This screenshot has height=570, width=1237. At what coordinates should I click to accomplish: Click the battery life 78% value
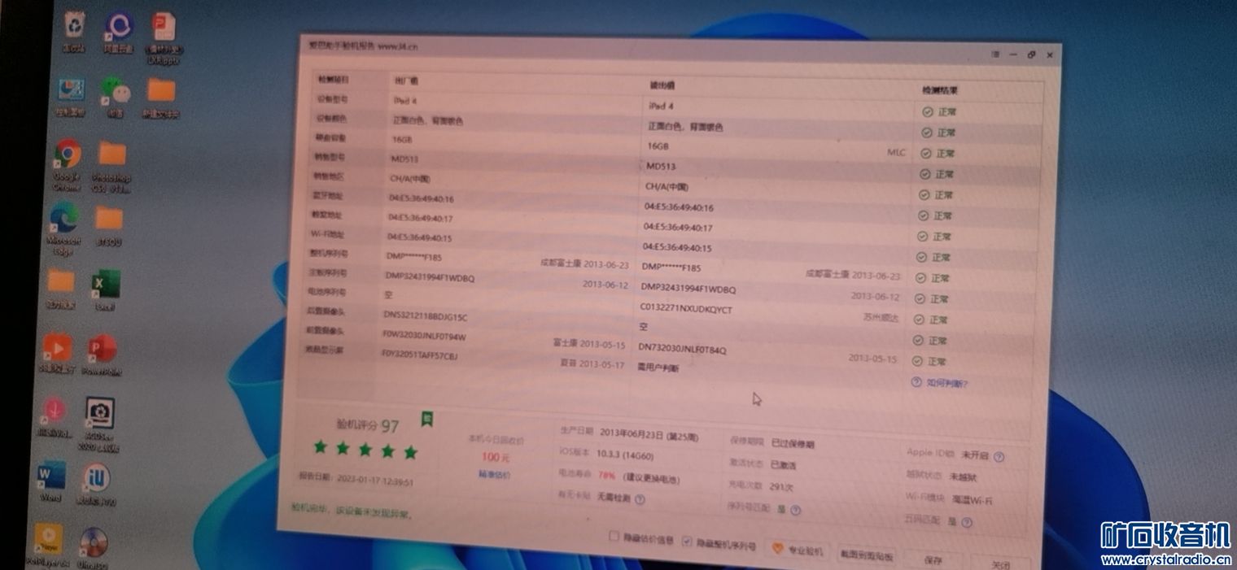606,475
